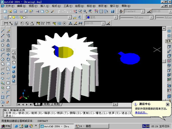Image resolution: width=172 pixels, height=129 pixels.
Task: Select the Line draw tool
Action: 3,31
